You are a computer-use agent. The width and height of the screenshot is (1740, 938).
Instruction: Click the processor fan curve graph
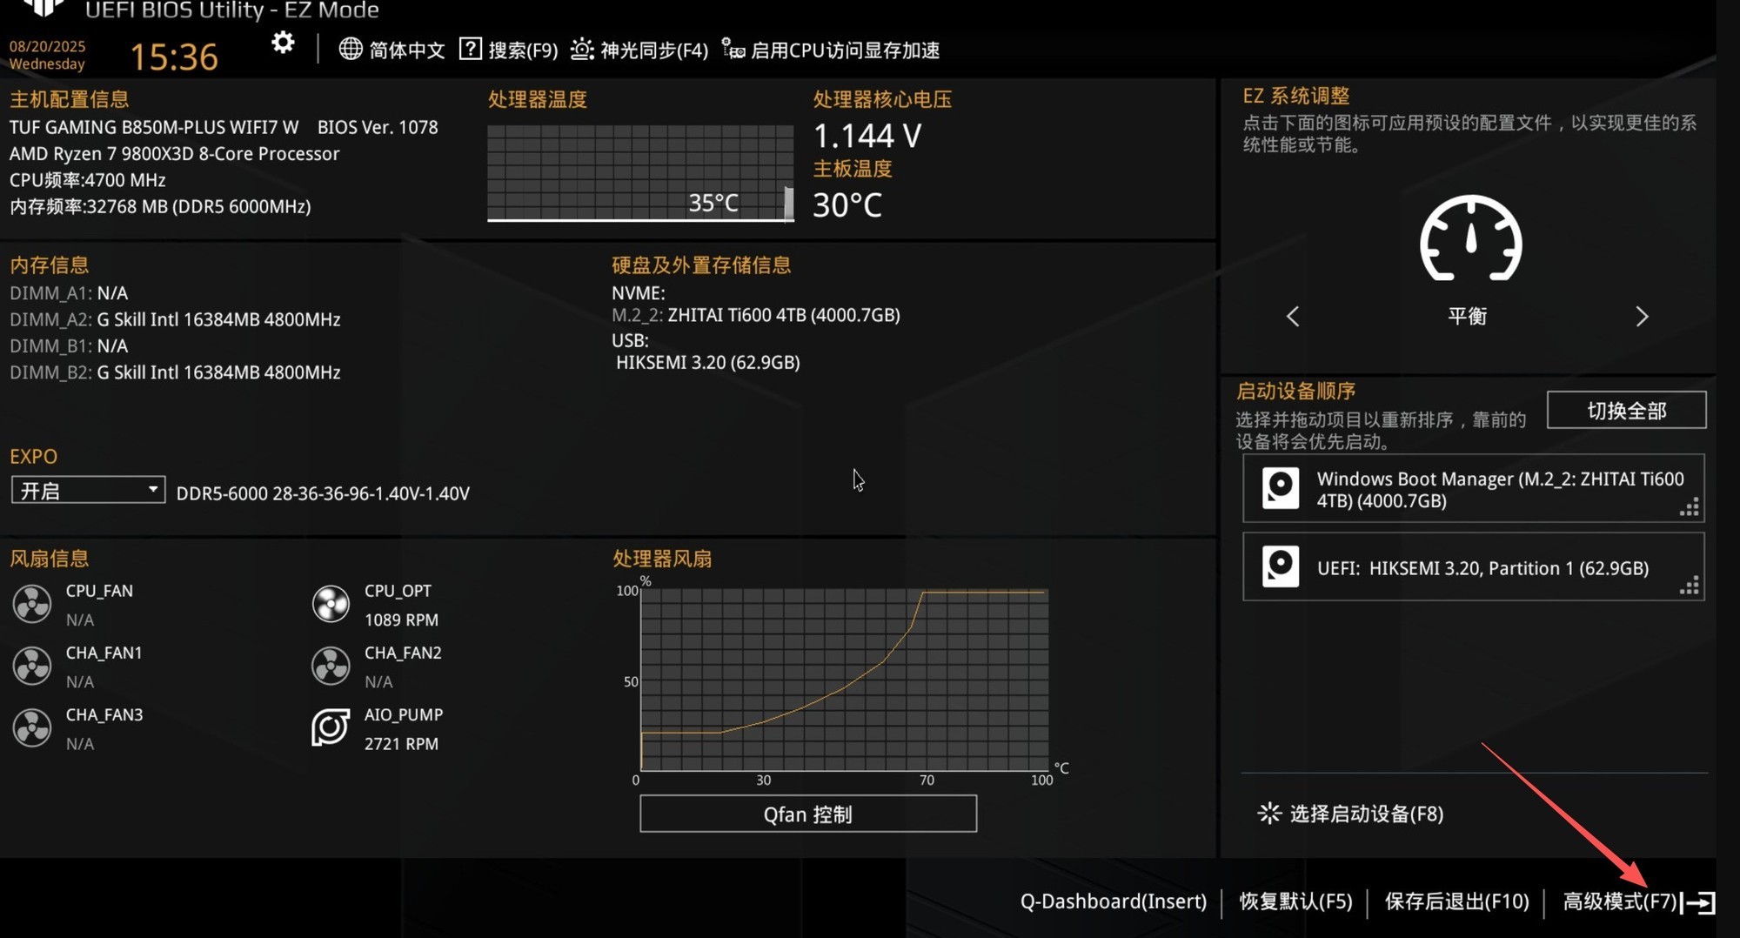844,680
